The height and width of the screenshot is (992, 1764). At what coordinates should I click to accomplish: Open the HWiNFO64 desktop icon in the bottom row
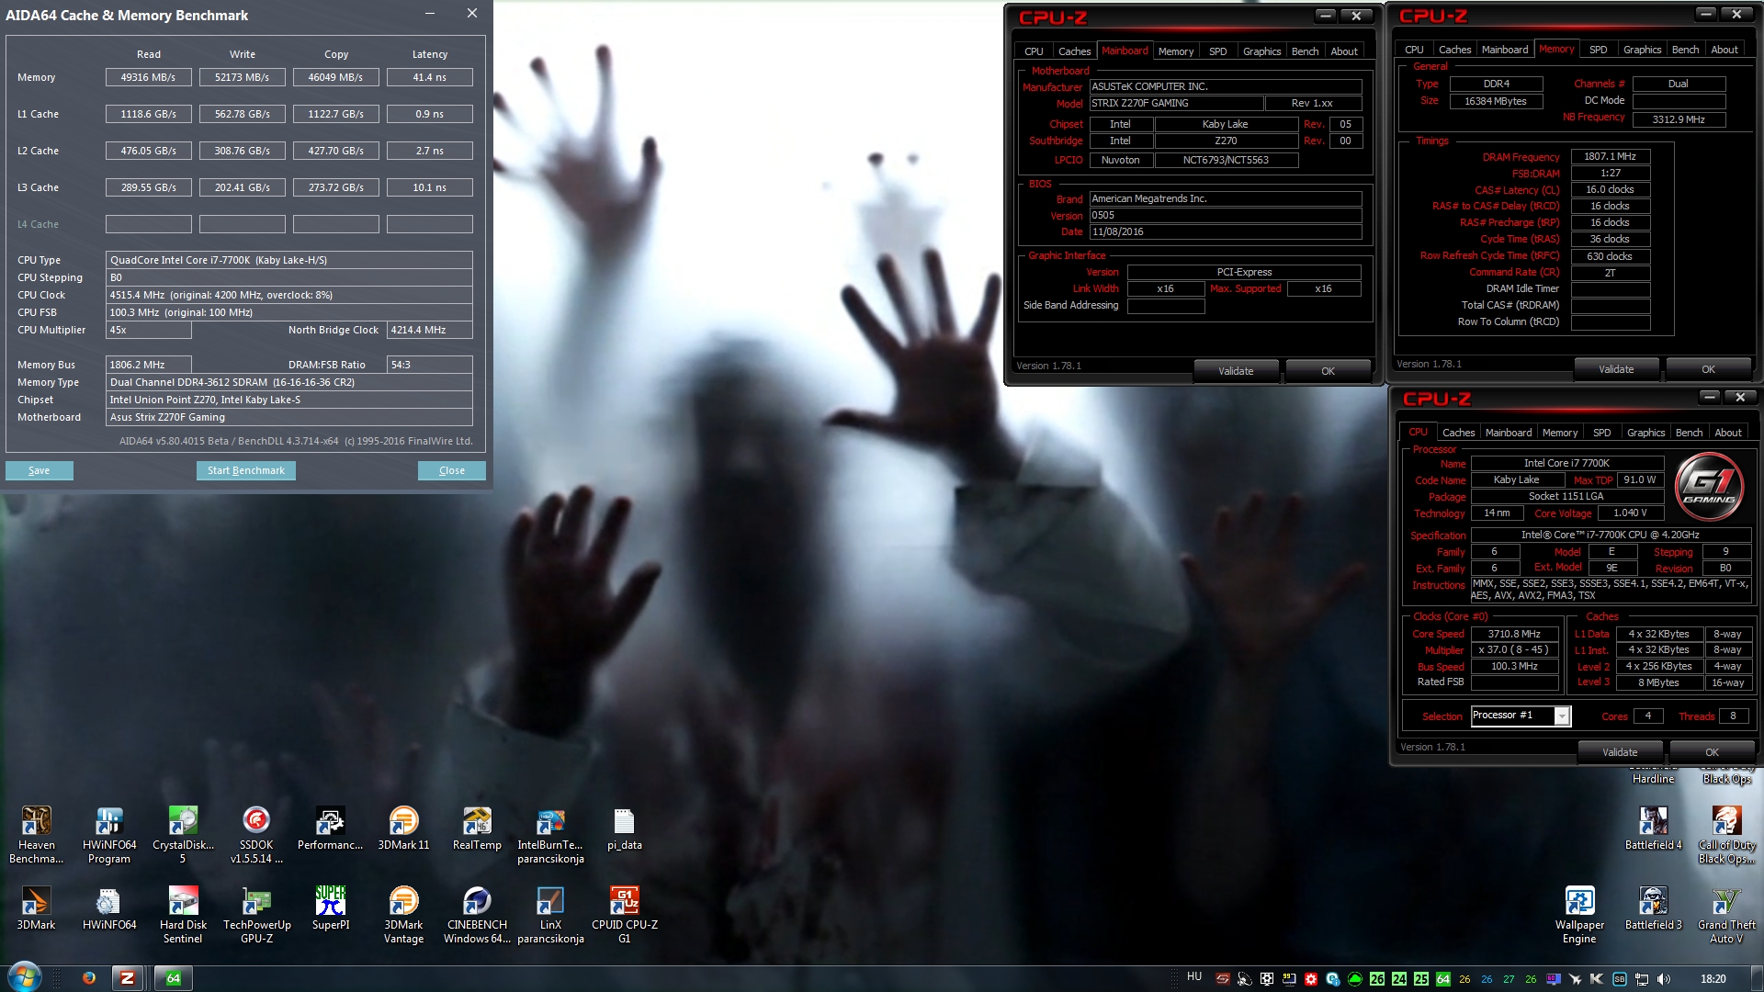pyautogui.click(x=109, y=907)
